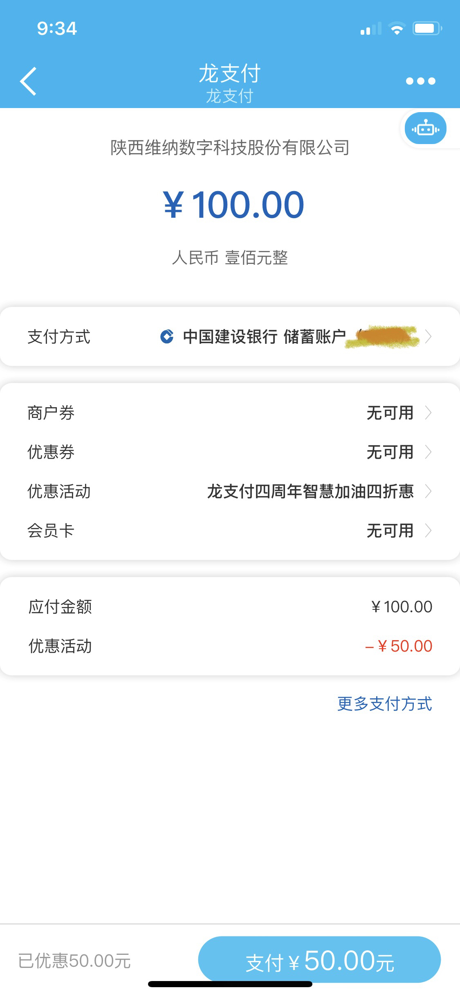
Task: Tap the -¥50.00 discount amount
Action: 399,646
